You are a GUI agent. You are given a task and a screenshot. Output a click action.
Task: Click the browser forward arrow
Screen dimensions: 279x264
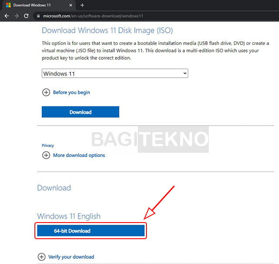17,16
